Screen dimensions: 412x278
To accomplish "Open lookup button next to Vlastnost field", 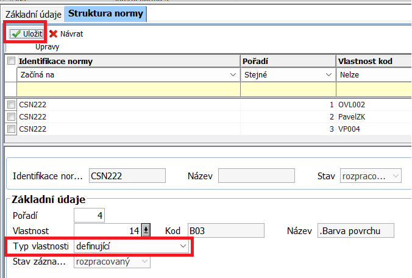I will (x=146, y=230).
